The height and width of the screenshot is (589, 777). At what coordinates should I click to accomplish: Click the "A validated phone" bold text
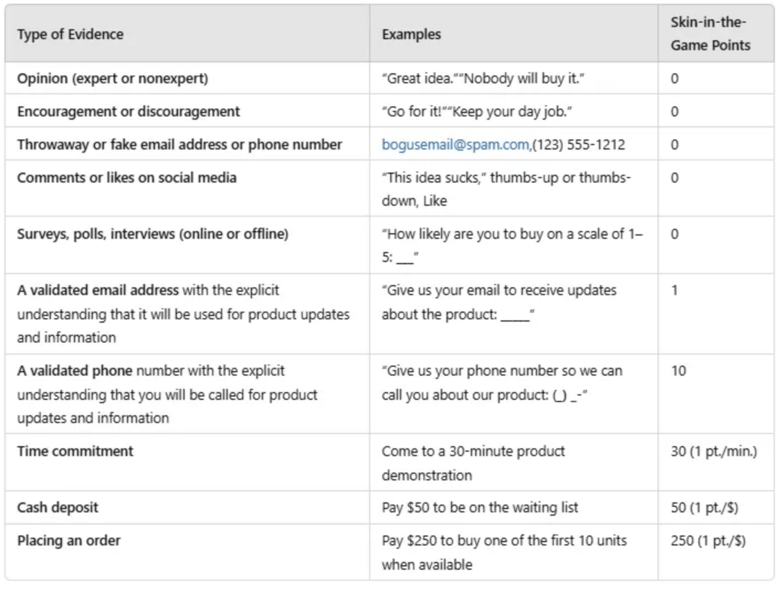pyautogui.click(x=75, y=371)
